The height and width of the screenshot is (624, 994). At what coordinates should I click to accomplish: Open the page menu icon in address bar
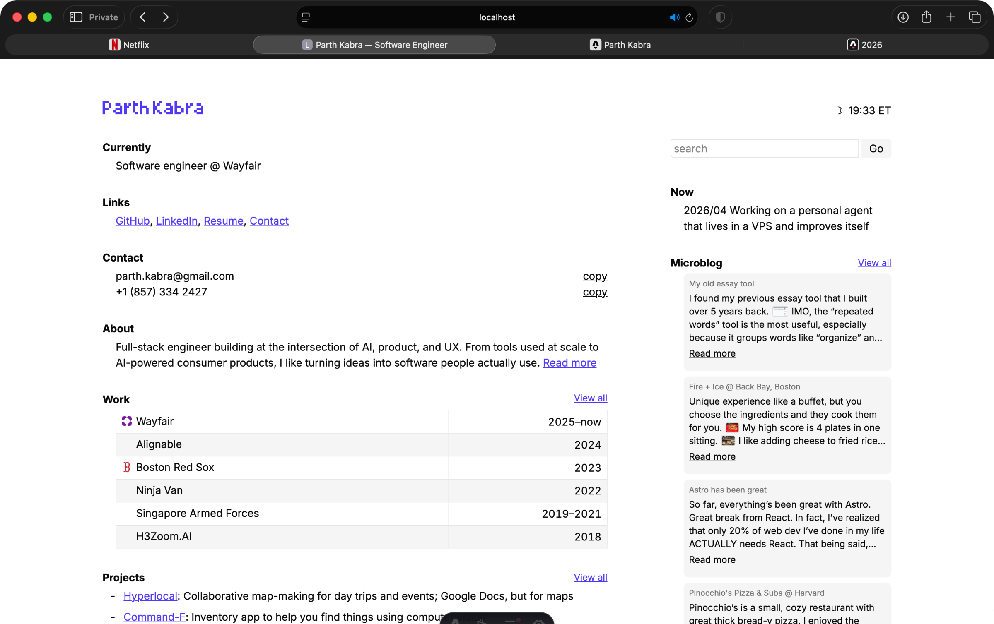coord(306,17)
